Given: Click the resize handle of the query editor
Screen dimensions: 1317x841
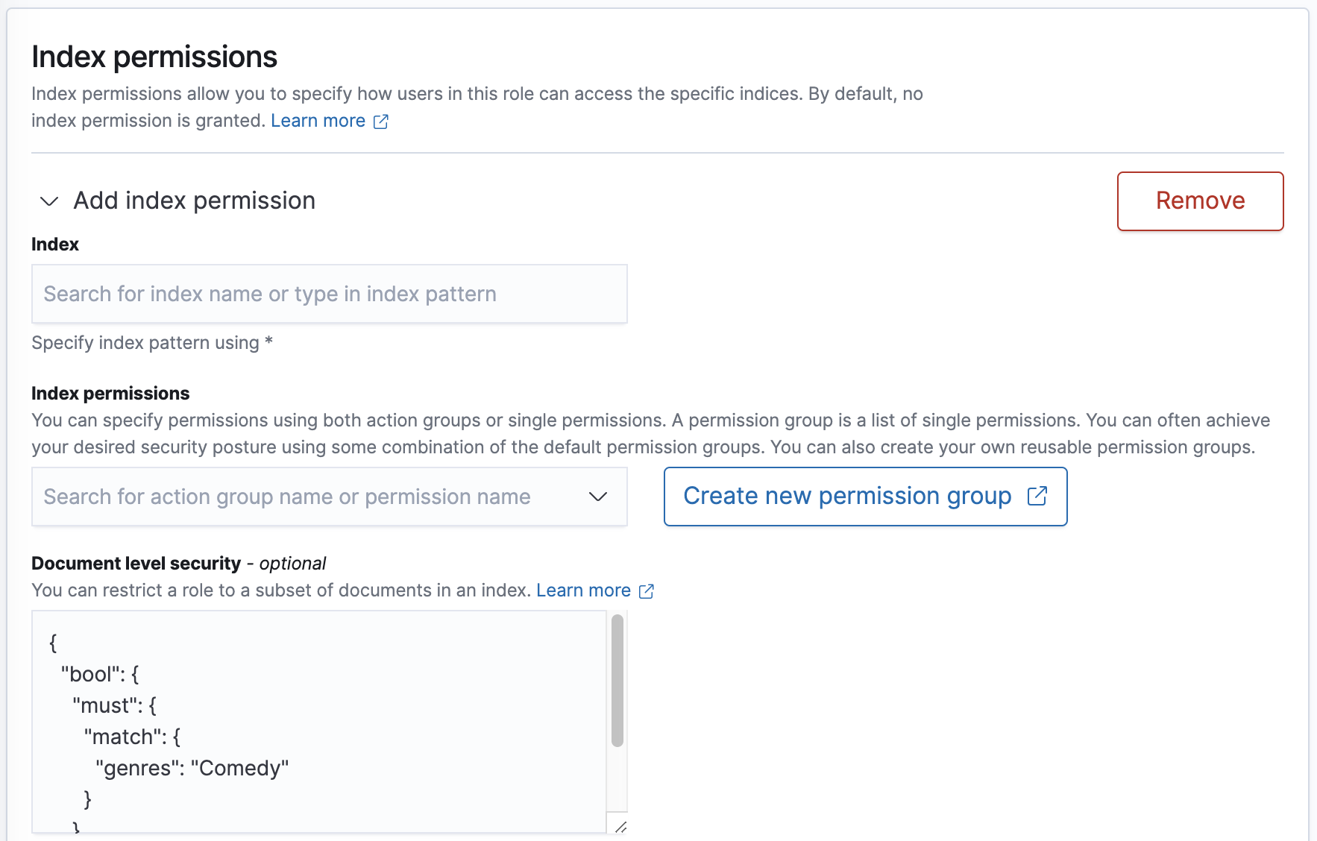Looking at the screenshot, I should coord(620,827).
